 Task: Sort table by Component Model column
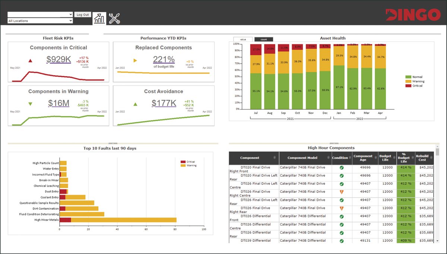click(x=328, y=158)
